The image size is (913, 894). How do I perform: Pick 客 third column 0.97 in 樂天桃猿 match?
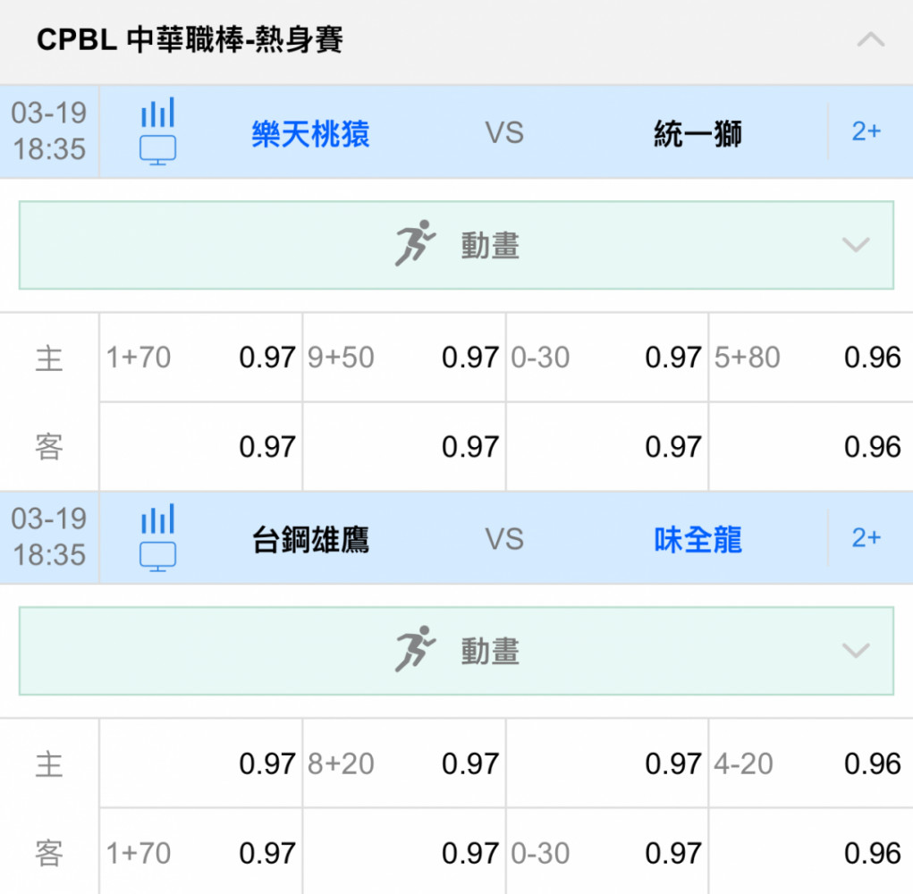coord(607,447)
